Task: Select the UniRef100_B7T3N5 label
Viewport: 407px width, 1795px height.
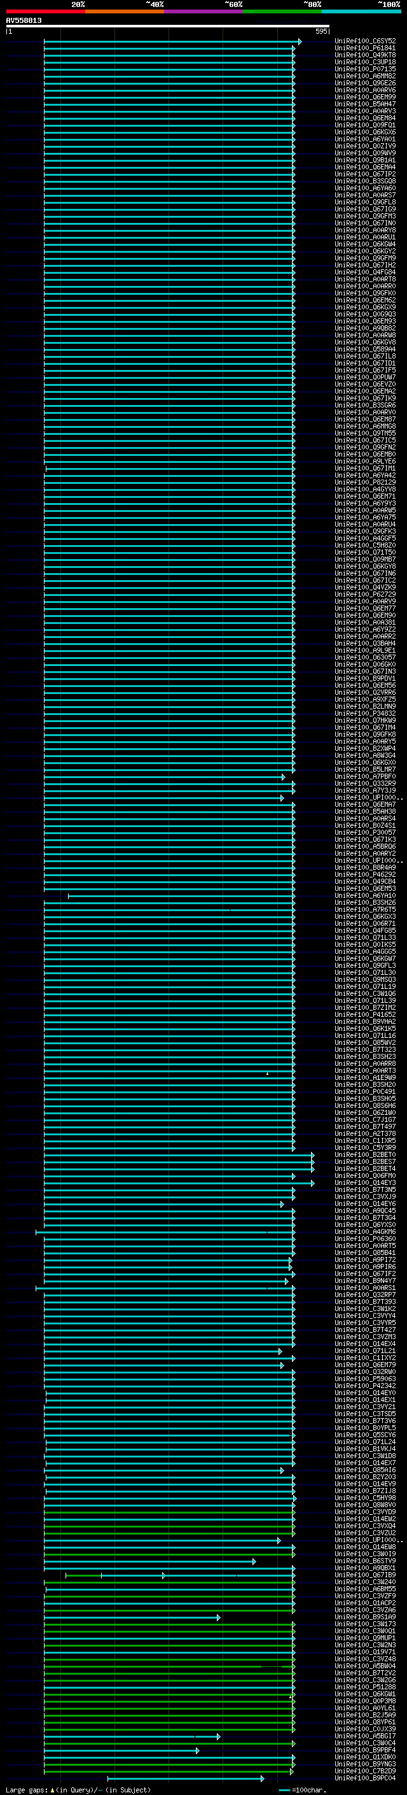Action: pyautogui.click(x=365, y=1190)
